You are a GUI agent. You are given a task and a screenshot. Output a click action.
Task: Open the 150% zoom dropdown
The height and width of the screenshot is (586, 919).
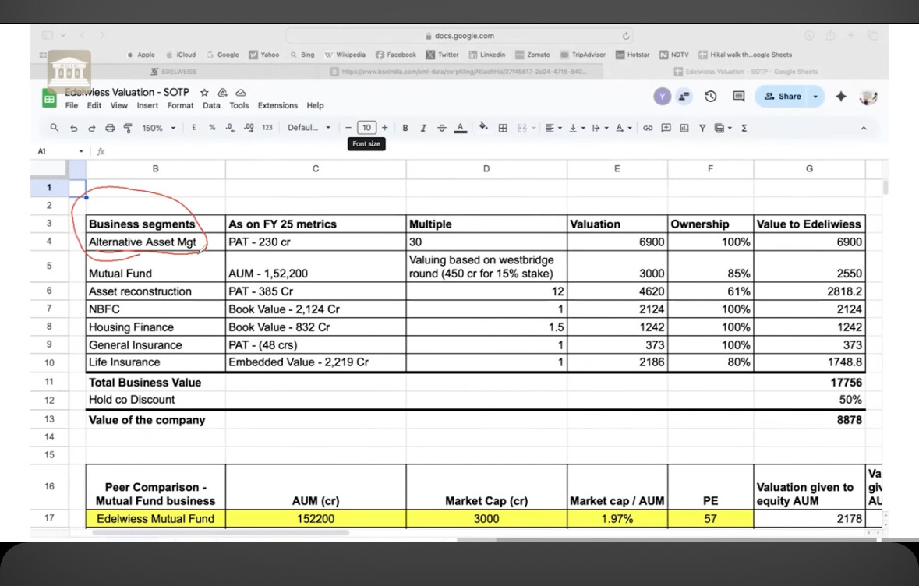pyautogui.click(x=158, y=128)
